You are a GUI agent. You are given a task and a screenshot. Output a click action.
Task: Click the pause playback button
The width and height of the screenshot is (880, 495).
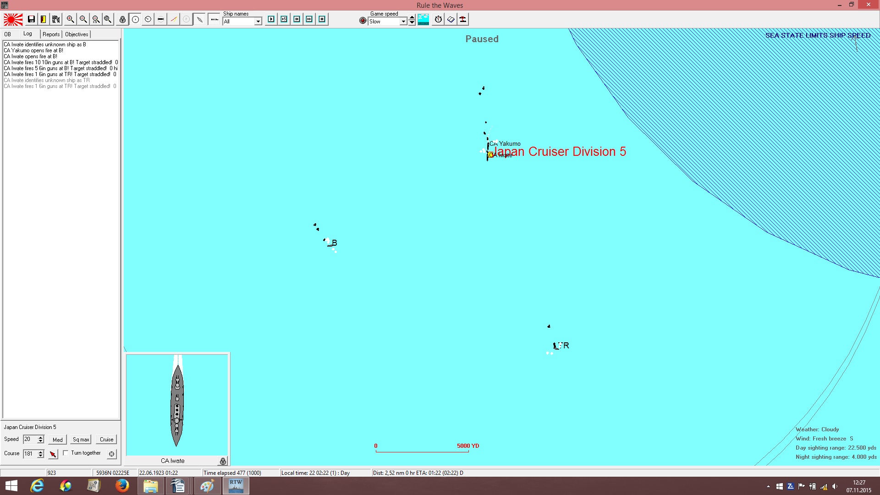click(322, 19)
